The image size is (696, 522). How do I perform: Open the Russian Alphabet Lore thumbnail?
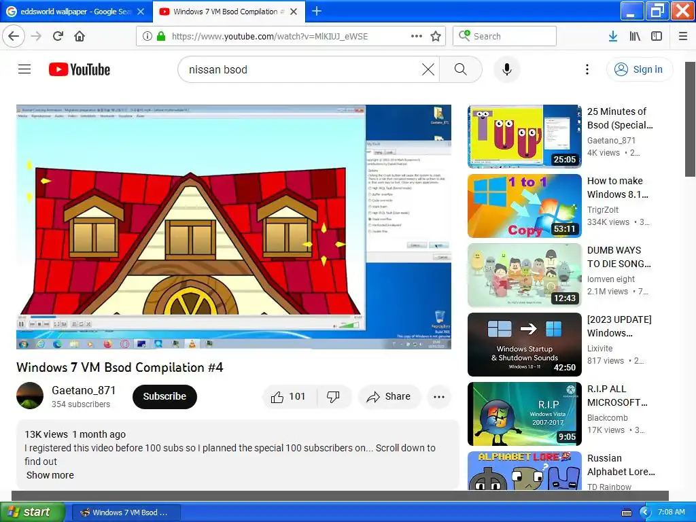525,471
